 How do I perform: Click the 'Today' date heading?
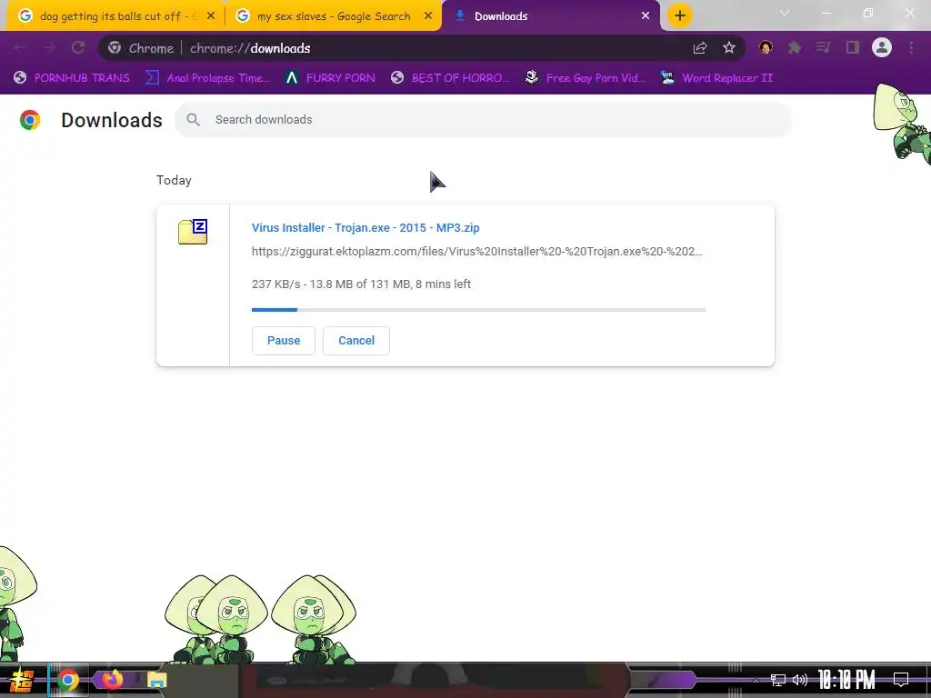pos(174,181)
